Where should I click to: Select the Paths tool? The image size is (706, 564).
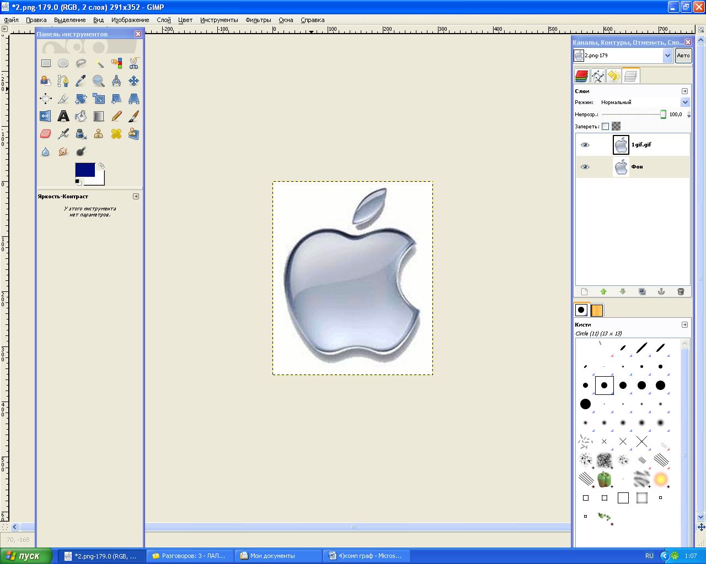click(63, 81)
